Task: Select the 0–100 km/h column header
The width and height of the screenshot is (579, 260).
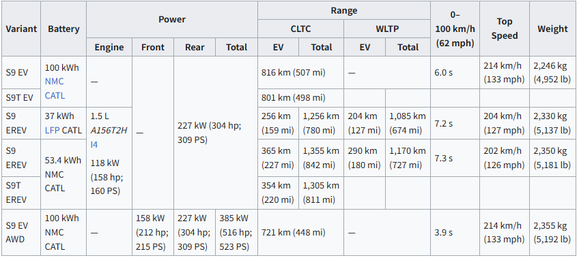Action: 455,29
